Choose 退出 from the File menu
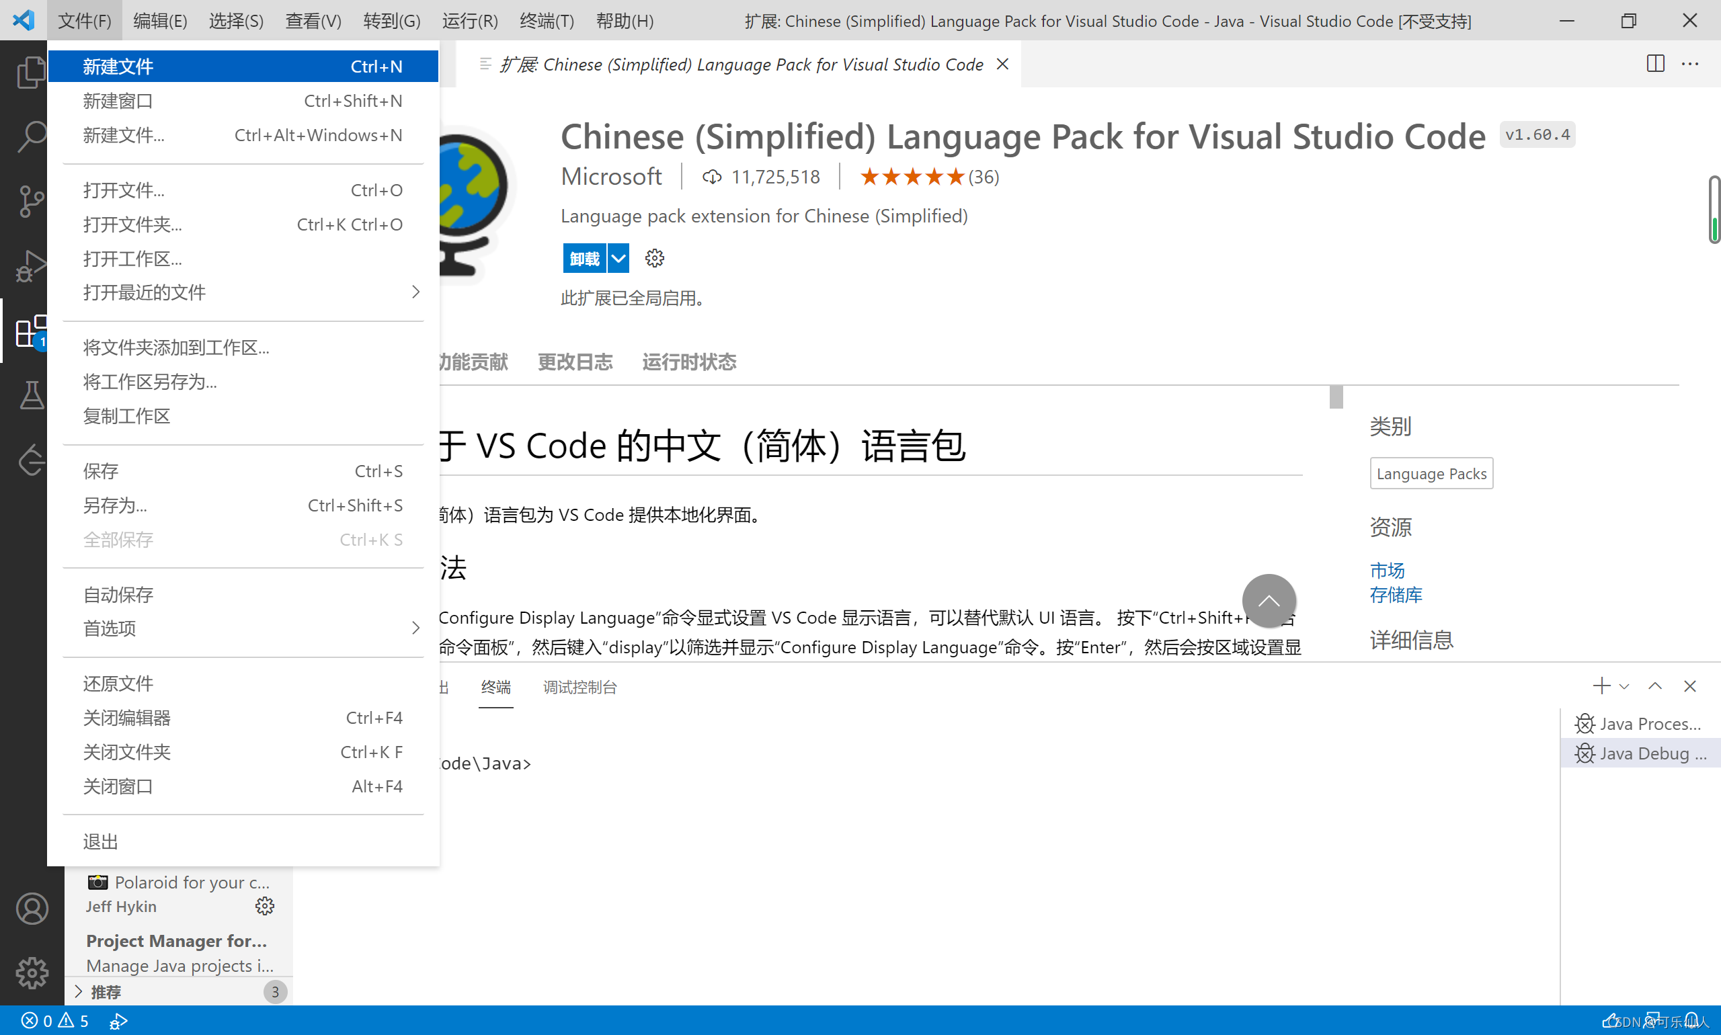1721x1035 pixels. [x=243, y=842]
